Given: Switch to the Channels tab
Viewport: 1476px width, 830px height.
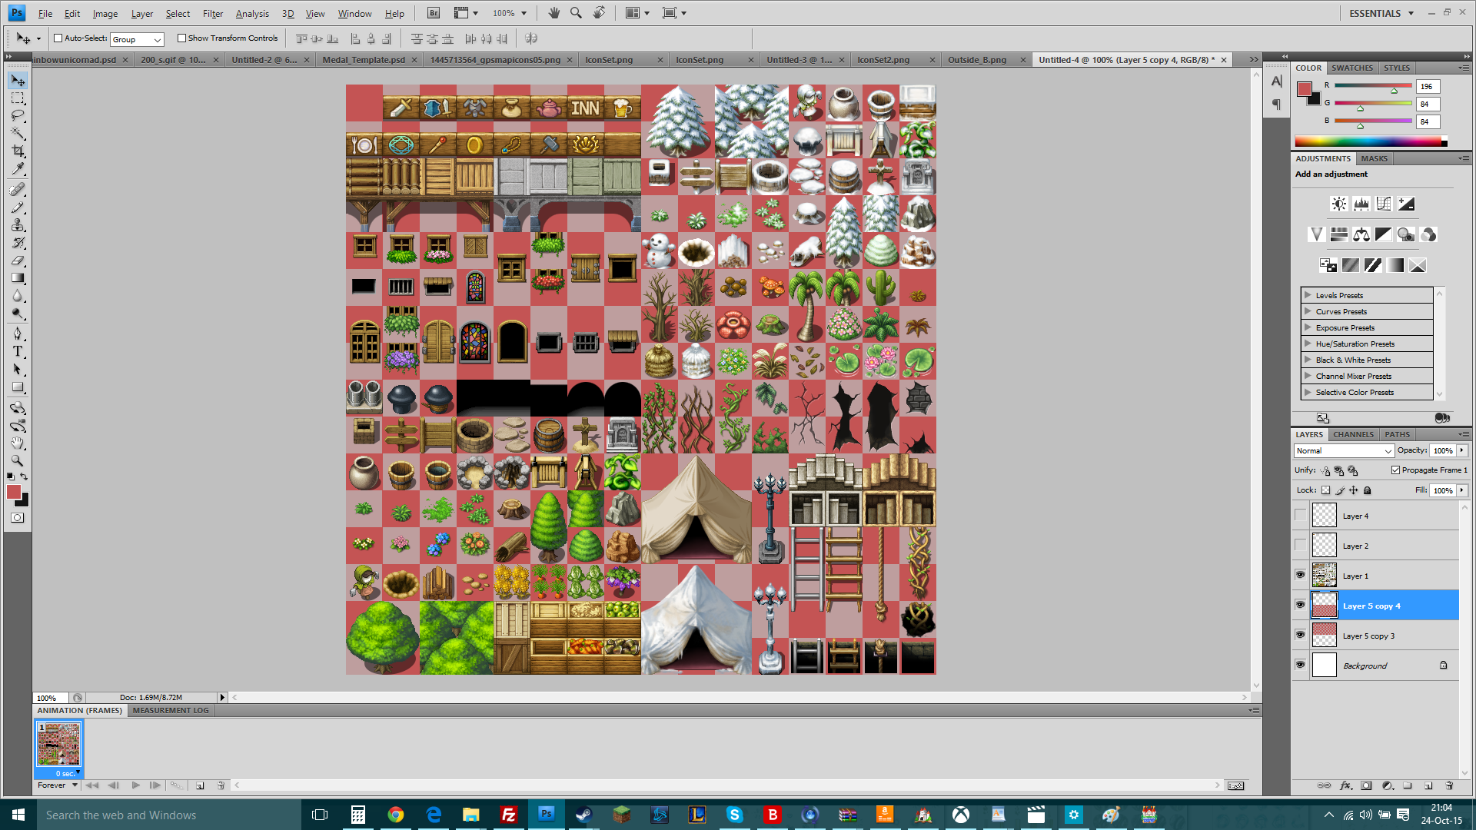Looking at the screenshot, I should click(x=1353, y=434).
